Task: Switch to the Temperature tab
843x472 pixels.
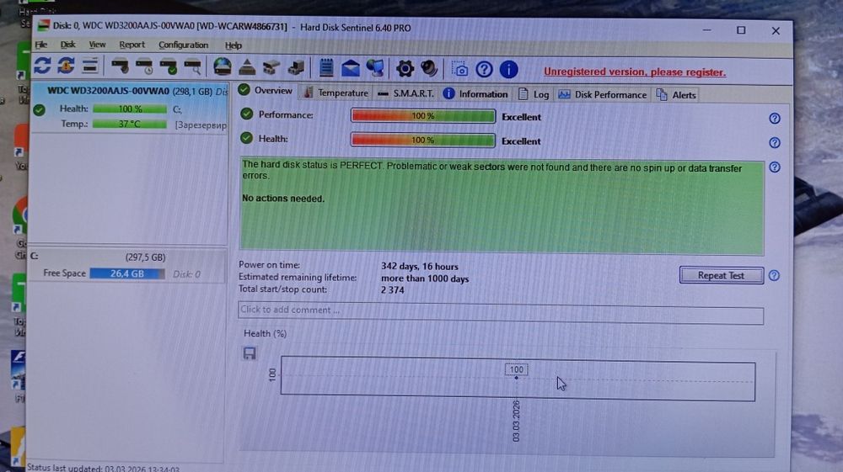Action: point(336,93)
